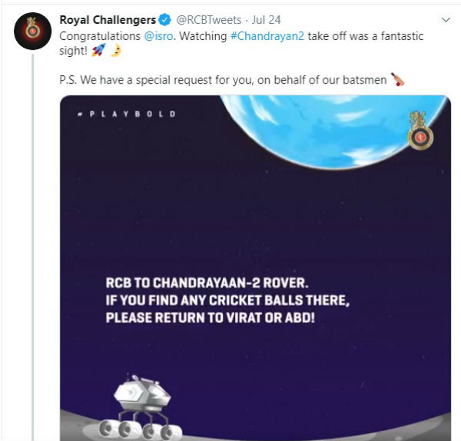Click the cricket bat emoji

point(397,79)
